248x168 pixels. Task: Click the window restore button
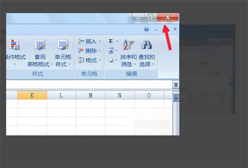point(150,17)
